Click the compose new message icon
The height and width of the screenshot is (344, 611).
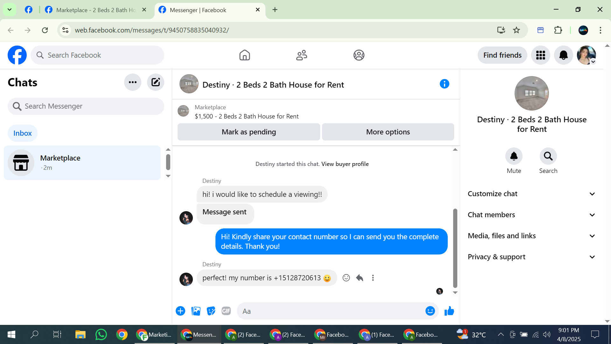155,82
